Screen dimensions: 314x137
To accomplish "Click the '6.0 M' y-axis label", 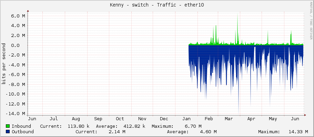I will click(18, 16).
